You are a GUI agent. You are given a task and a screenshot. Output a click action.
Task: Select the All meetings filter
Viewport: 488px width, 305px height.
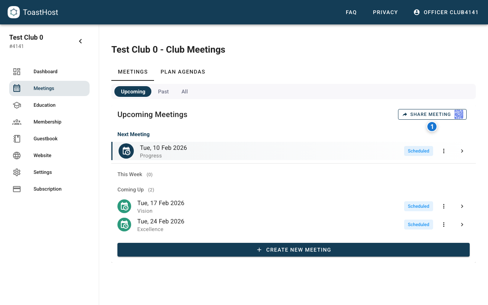185,91
